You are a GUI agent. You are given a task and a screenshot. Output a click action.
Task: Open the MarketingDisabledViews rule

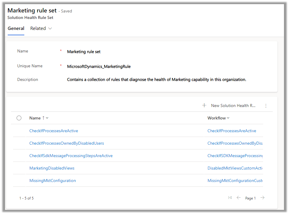point(52,168)
